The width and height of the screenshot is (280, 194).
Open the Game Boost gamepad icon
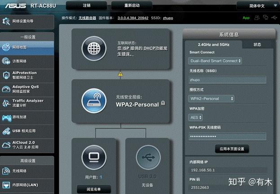(x=6, y=117)
